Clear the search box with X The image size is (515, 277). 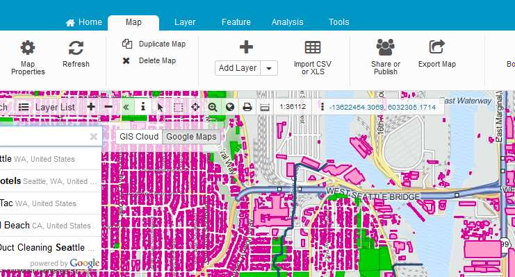tap(94, 137)
